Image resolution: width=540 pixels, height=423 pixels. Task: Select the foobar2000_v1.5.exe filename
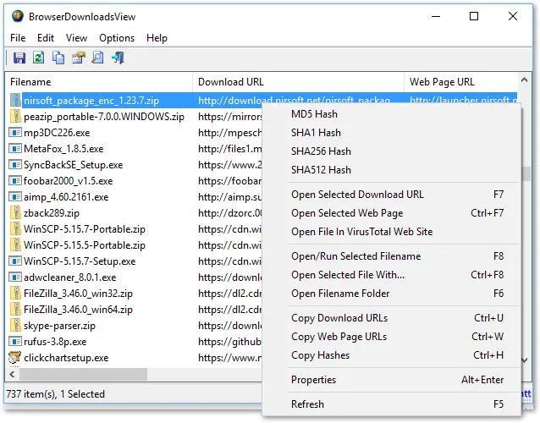tap(69, 181)
